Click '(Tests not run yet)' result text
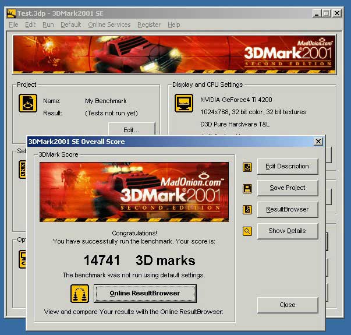This screenshot has height=335, width=351. [111, 113]
